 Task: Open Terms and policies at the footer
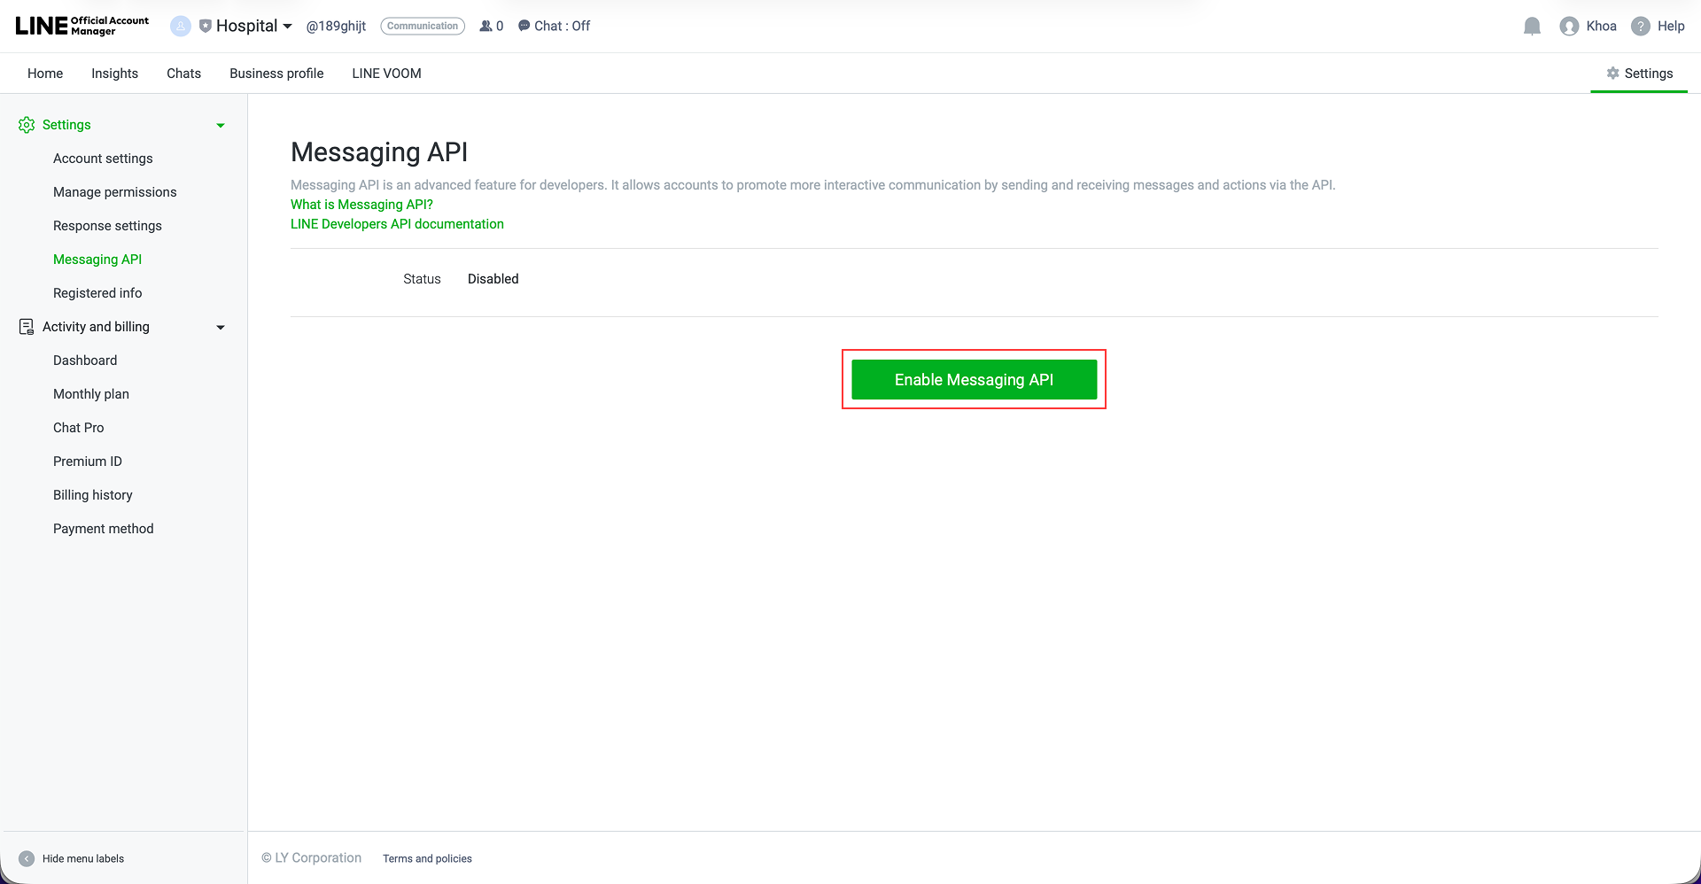[427, 858]
